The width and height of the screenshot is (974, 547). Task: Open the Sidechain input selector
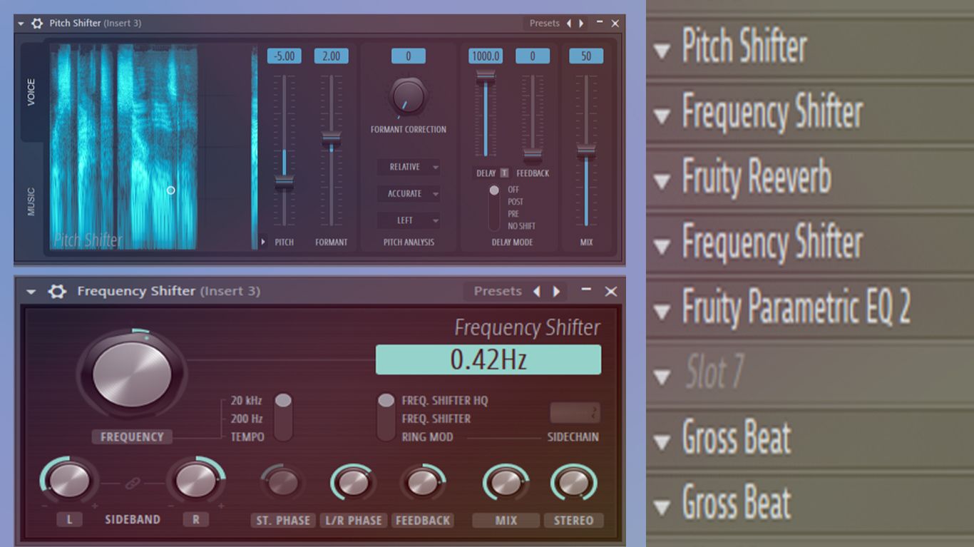pyautogui.click(x=574, y=413)
